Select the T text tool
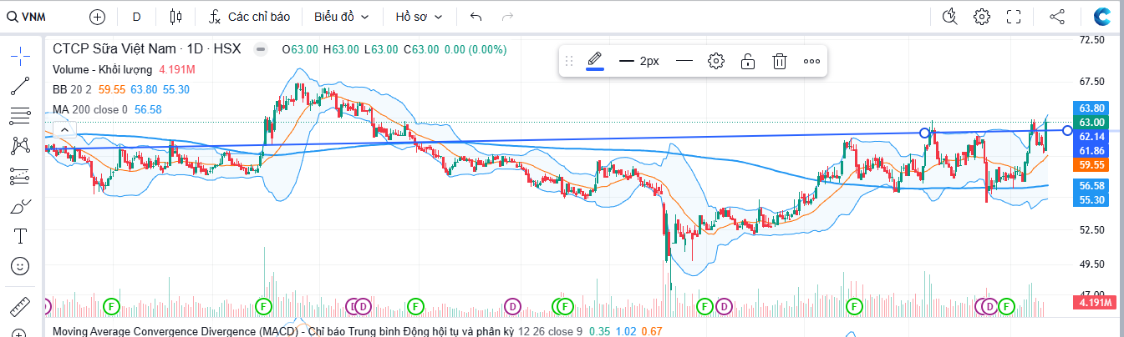Image resolution: width=1124 pixels, height=337 pixels. point(21,236)
